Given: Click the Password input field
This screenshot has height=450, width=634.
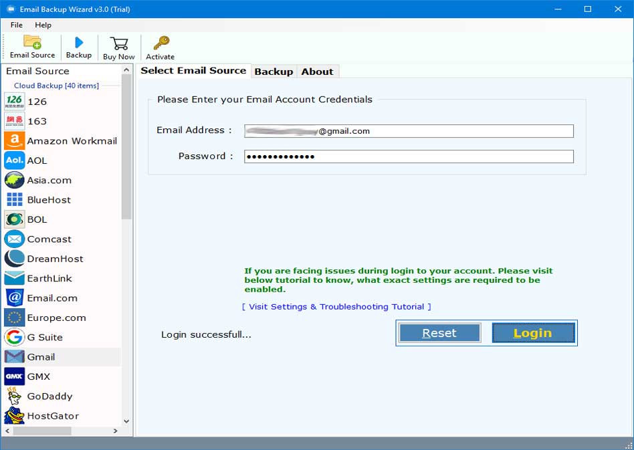Looking at the screenshot, I should click(409, 156).
